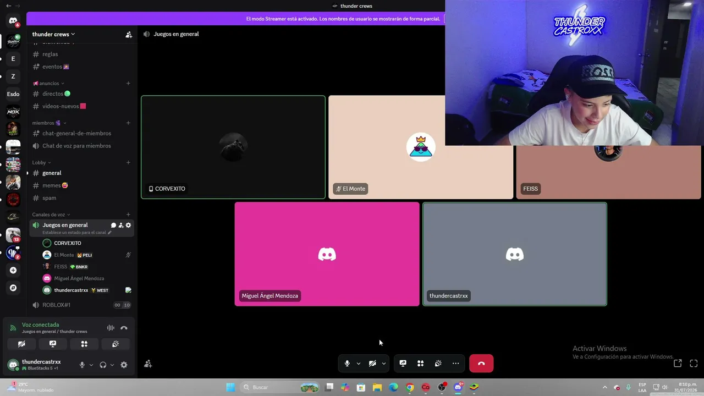Share your screen from sidebar panel
Screen dimensions: 704x396
(x=53, y=344)
